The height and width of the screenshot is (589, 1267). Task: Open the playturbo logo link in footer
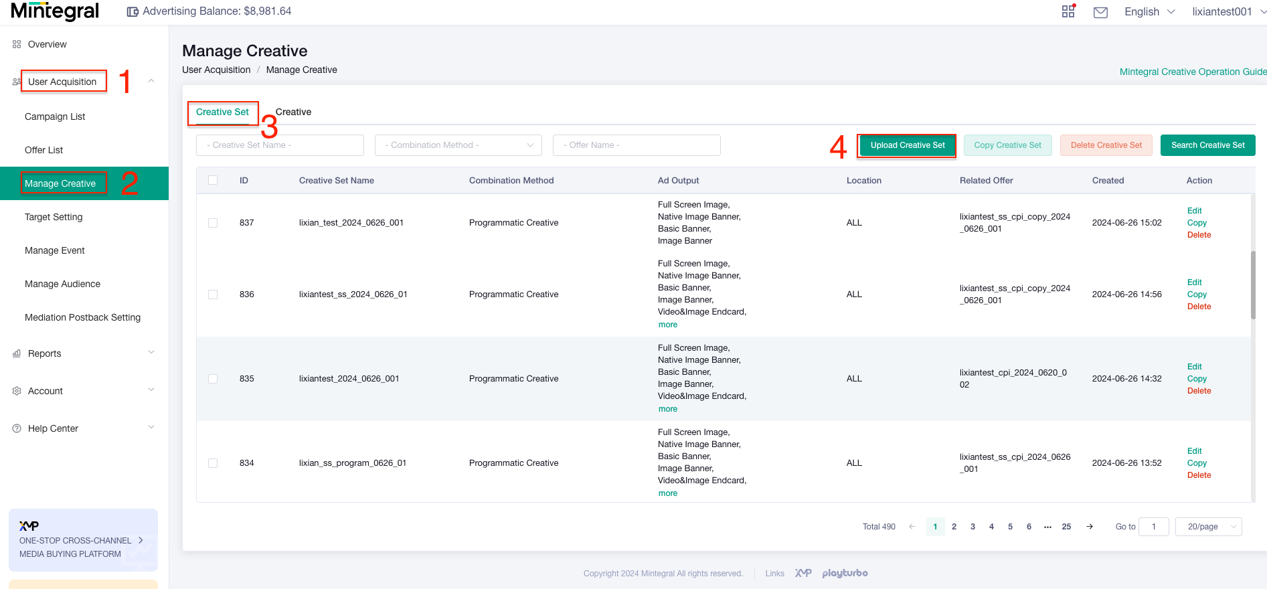point(845,573)
